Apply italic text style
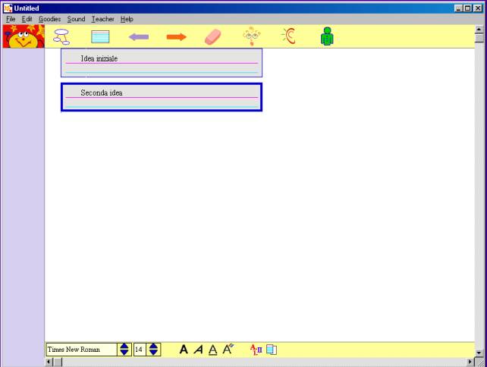487x367 pixels. (x=198, y=350)
